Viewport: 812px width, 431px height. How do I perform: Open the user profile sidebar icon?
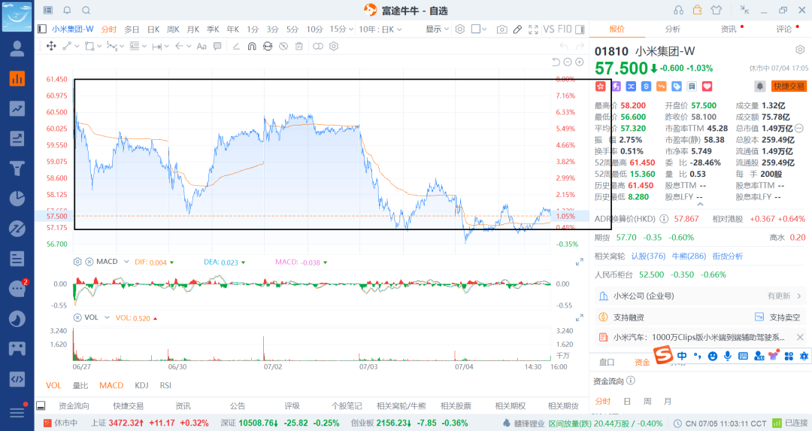tap(17, 48)
